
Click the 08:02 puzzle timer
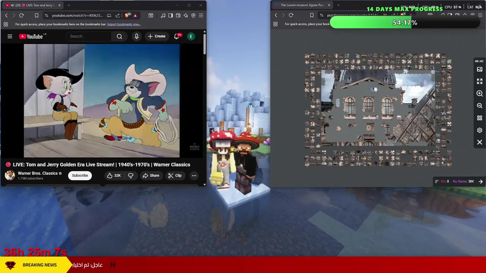(x=479, y=61)
